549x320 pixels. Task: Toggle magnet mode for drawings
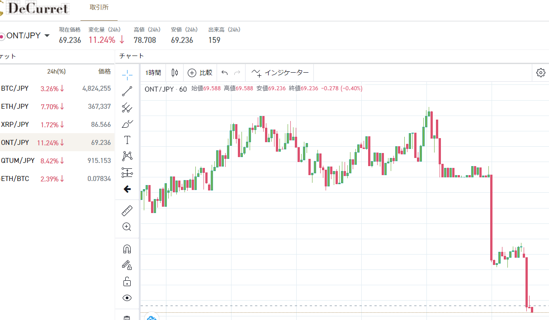[127, 249]
